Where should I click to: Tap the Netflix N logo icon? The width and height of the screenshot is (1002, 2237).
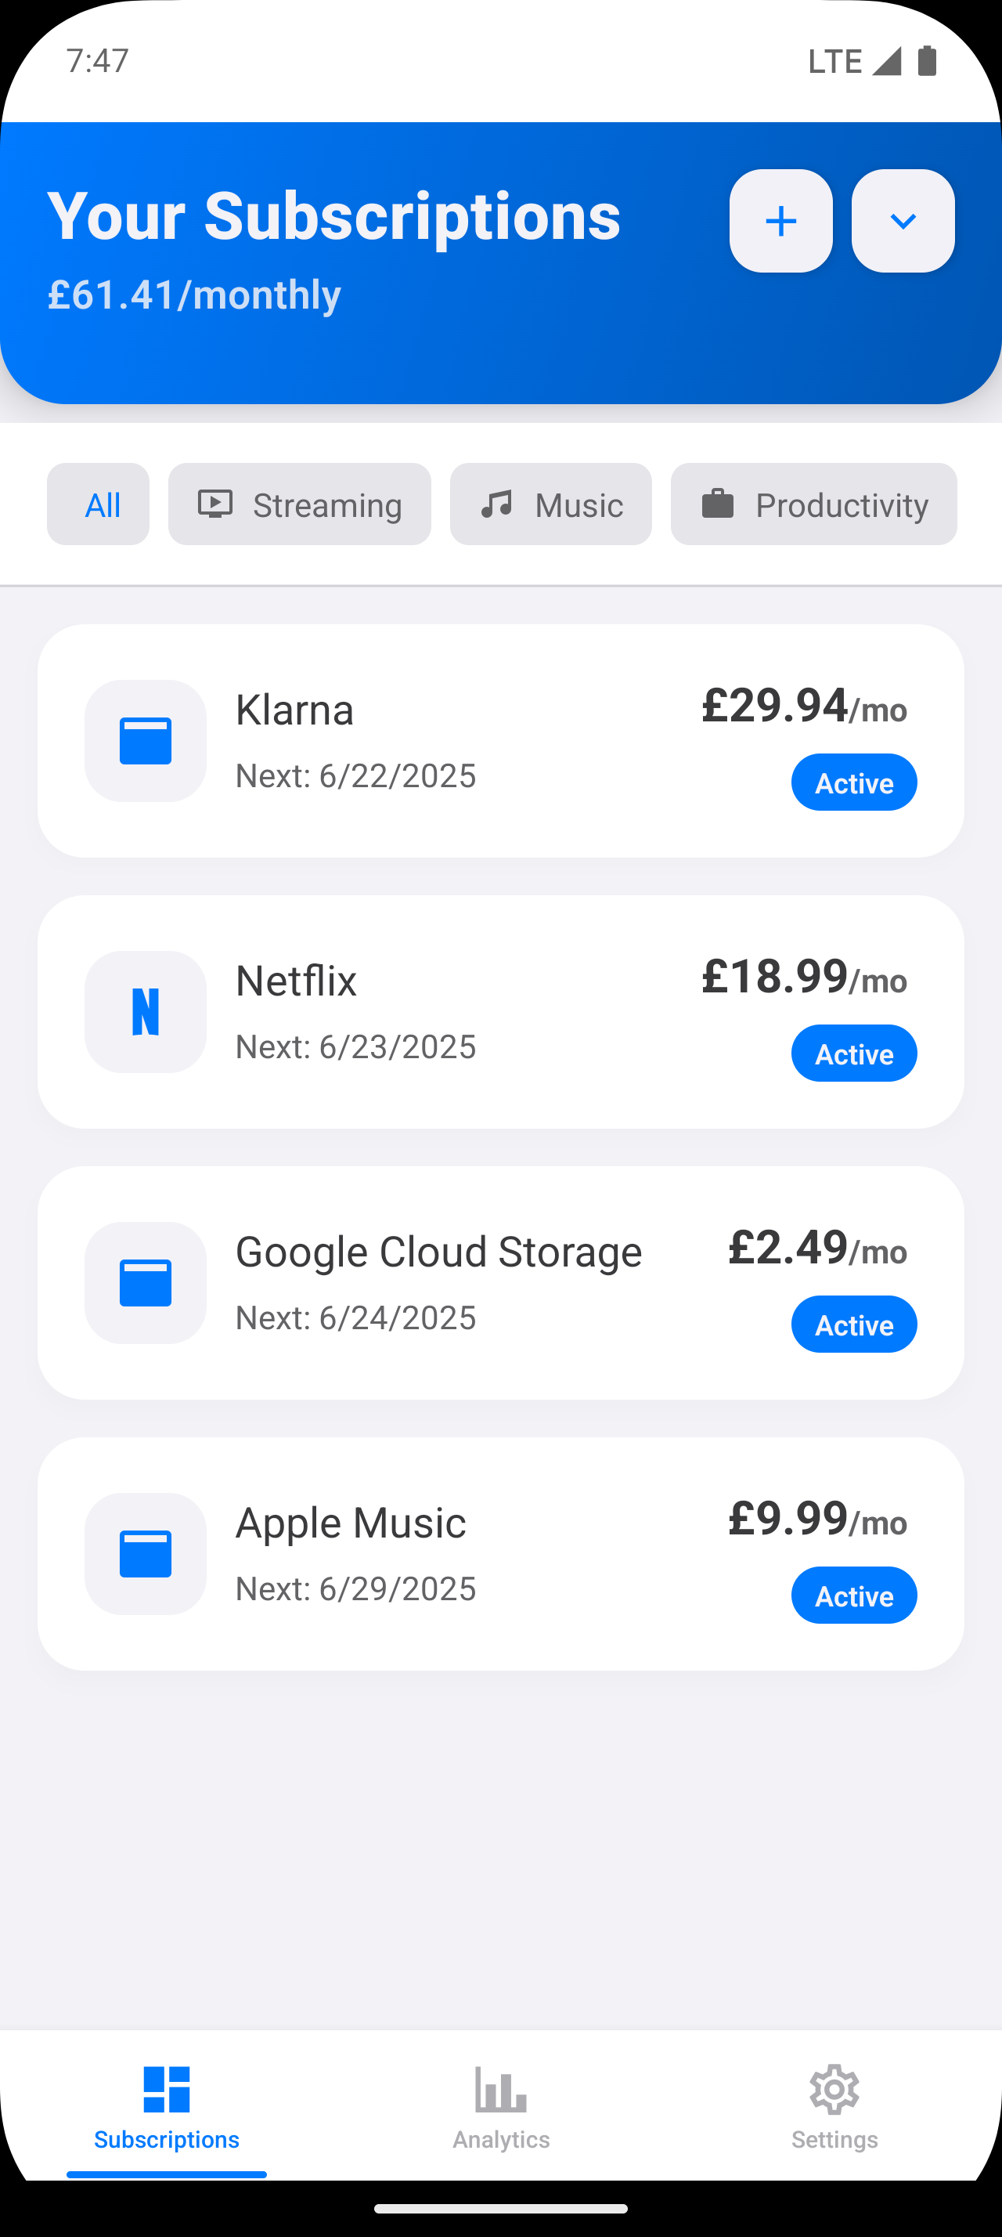tap(146, 1012)
